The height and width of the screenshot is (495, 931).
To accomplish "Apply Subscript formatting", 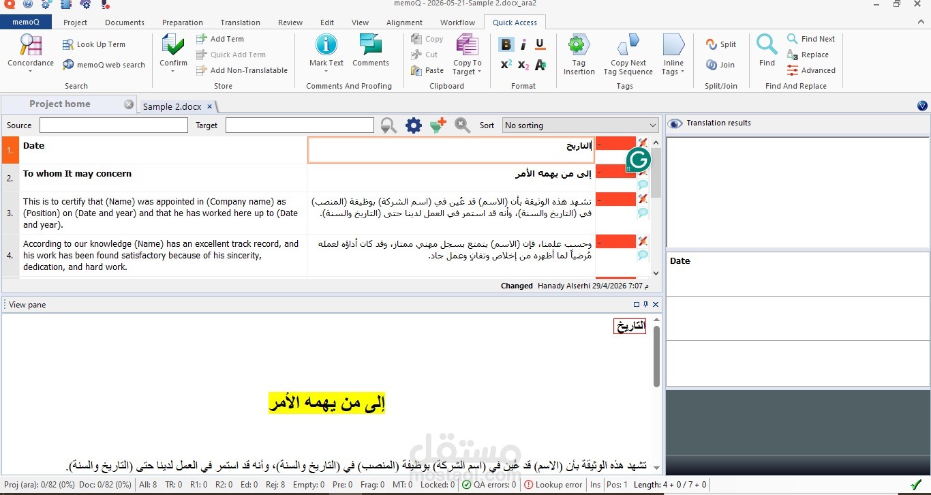I will (x=523, y=65).
